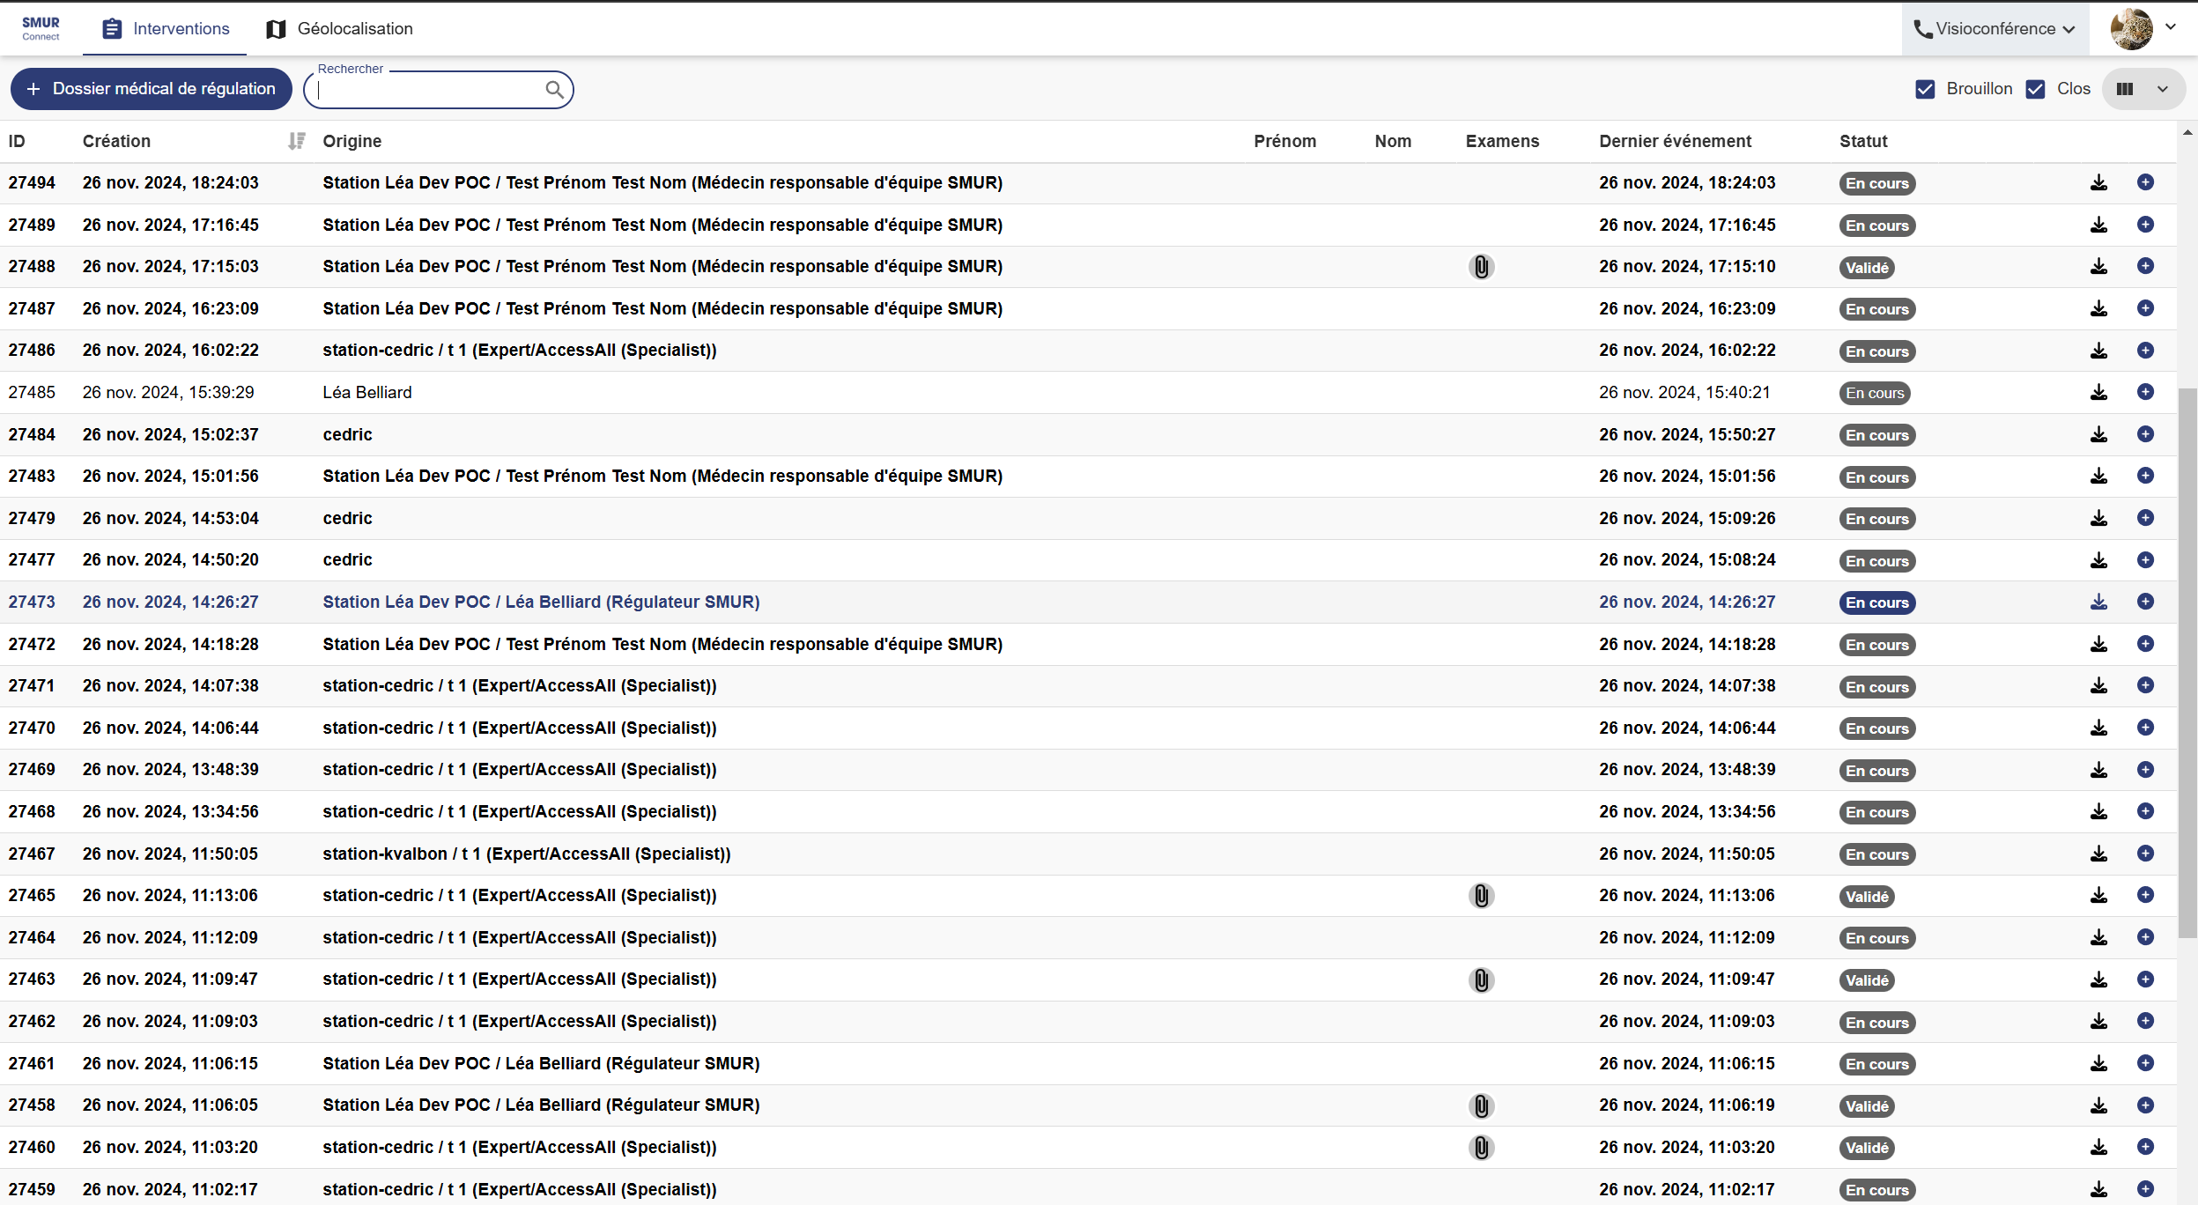Download intervention 27473 via its download icon
This screenshot has height=1205, width=2198.
pos(2099,602)
